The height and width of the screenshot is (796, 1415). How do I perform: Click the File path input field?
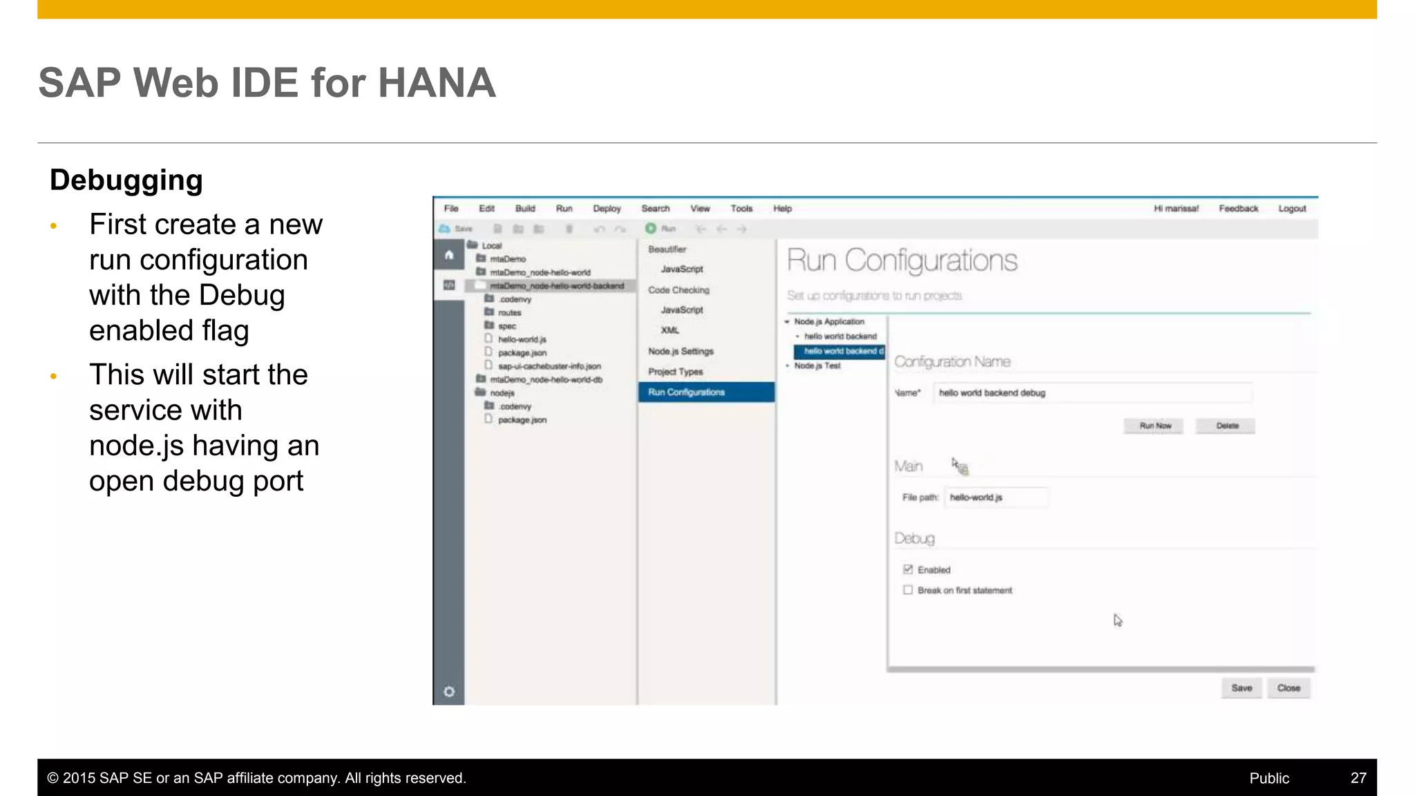pyautogui.click(x=996, y=497)
